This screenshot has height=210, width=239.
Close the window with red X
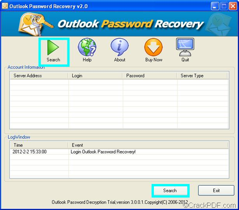233,6
